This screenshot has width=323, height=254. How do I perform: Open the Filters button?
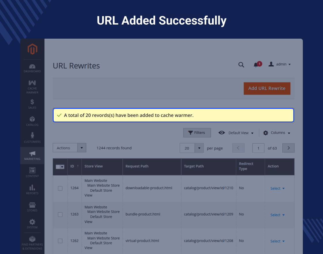197,133
